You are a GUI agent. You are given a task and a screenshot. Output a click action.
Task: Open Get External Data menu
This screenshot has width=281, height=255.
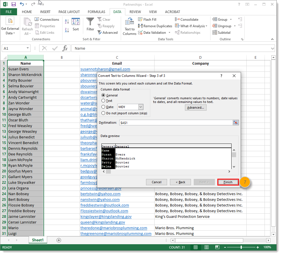pos(10,26)
